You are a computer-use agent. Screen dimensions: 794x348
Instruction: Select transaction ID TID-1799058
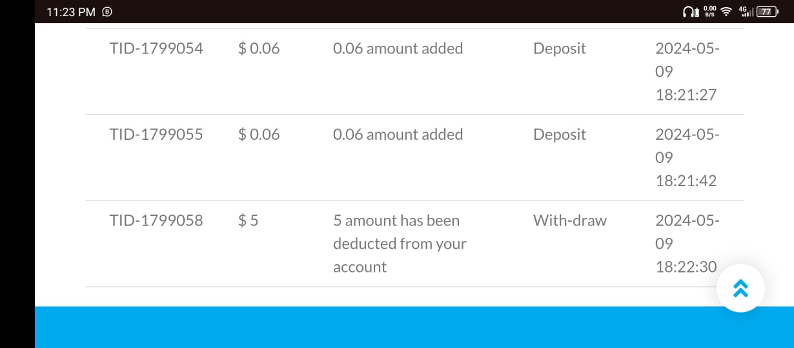pos(156,220)
